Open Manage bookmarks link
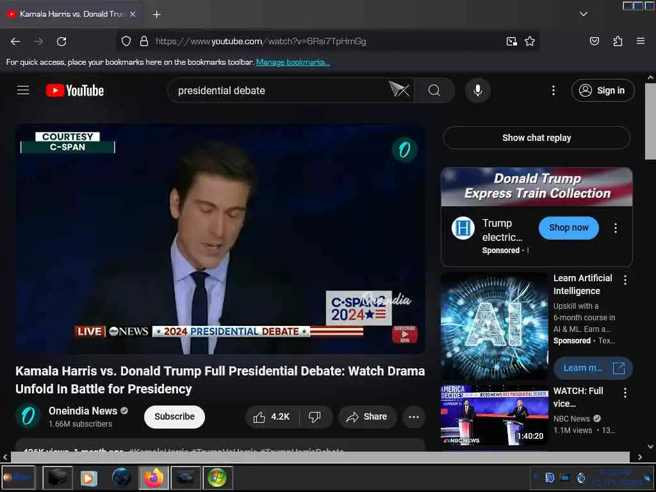This screenshot has width=656, height=492. click(x=293, y=62)
